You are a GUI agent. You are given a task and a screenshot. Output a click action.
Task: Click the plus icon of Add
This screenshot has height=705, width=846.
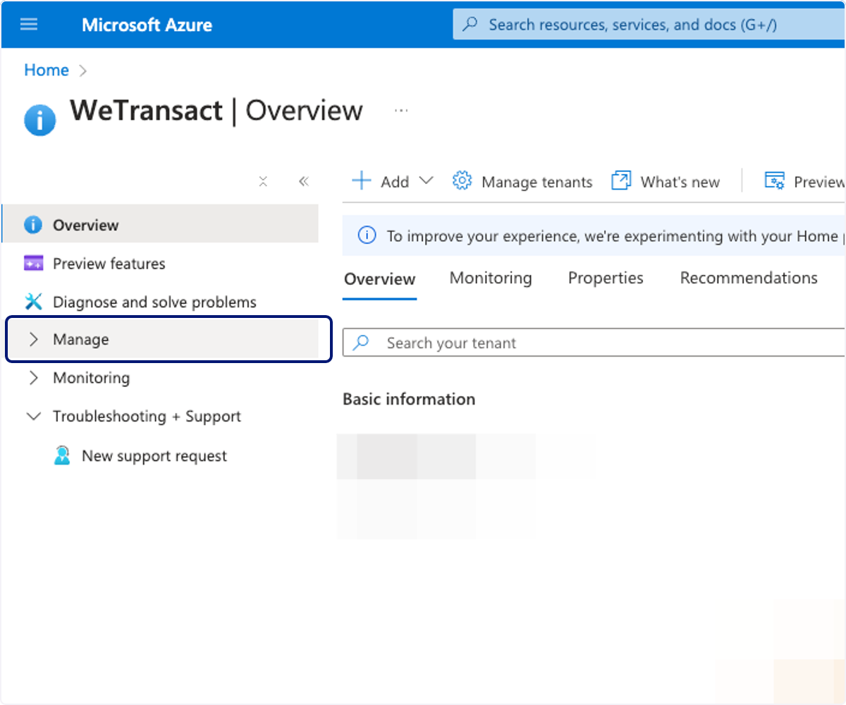point(361,181)
